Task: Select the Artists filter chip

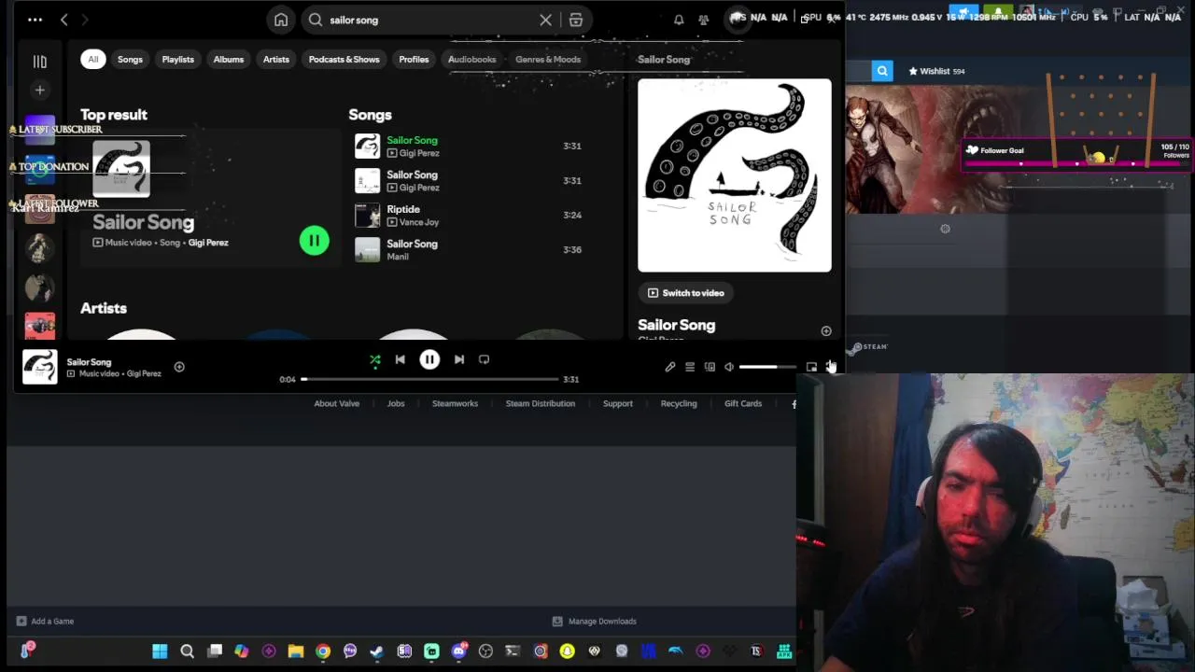Action: click(275, 59)
